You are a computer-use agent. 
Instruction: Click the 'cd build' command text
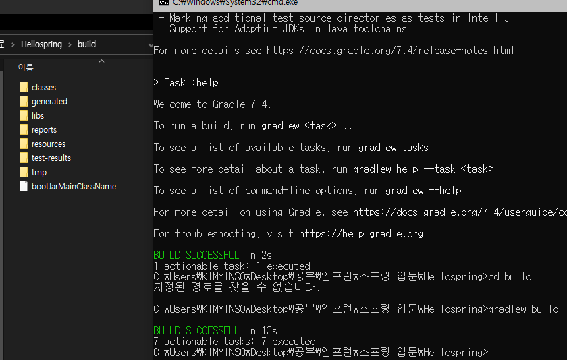[510, 276]
